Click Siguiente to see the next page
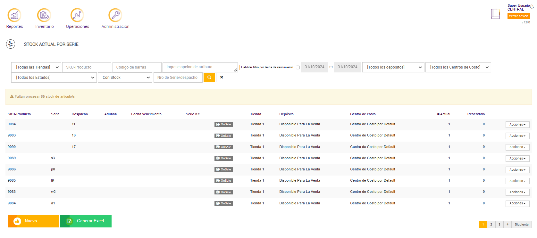This screenshot has width=537, height=238. (x=522, y=225)
